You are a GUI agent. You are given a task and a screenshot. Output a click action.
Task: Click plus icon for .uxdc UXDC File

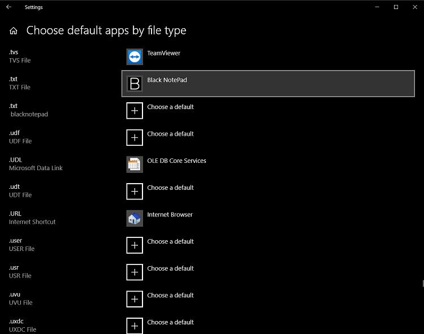[135, 326]
